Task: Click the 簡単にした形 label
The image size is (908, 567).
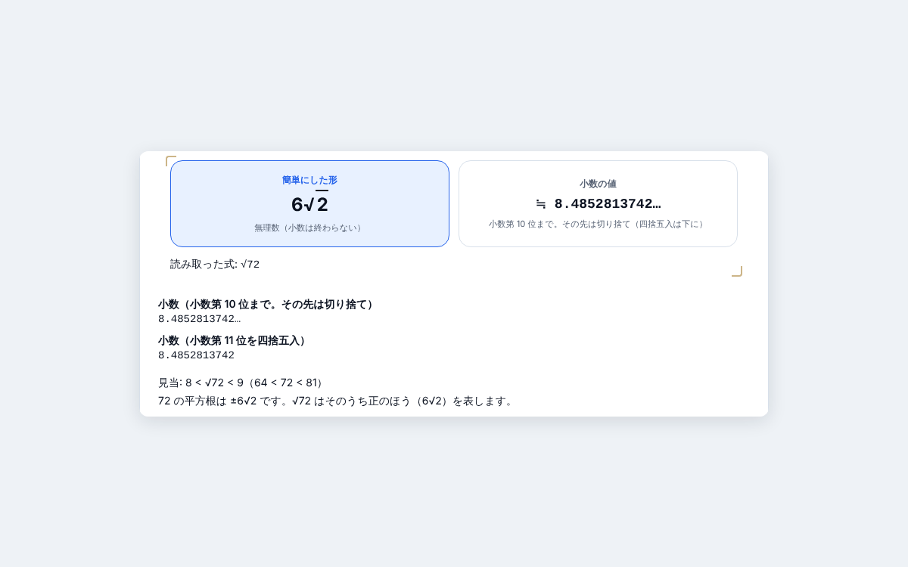Action: tap(309, 180)
